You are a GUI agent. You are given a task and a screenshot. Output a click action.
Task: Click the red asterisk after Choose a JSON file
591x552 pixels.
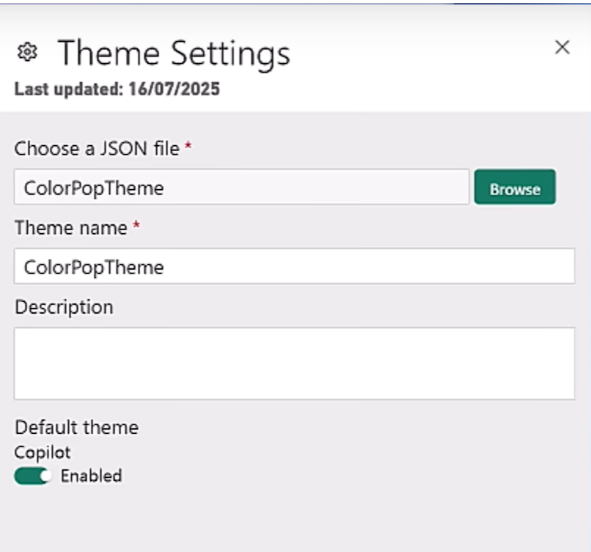[x=188, y=148]
